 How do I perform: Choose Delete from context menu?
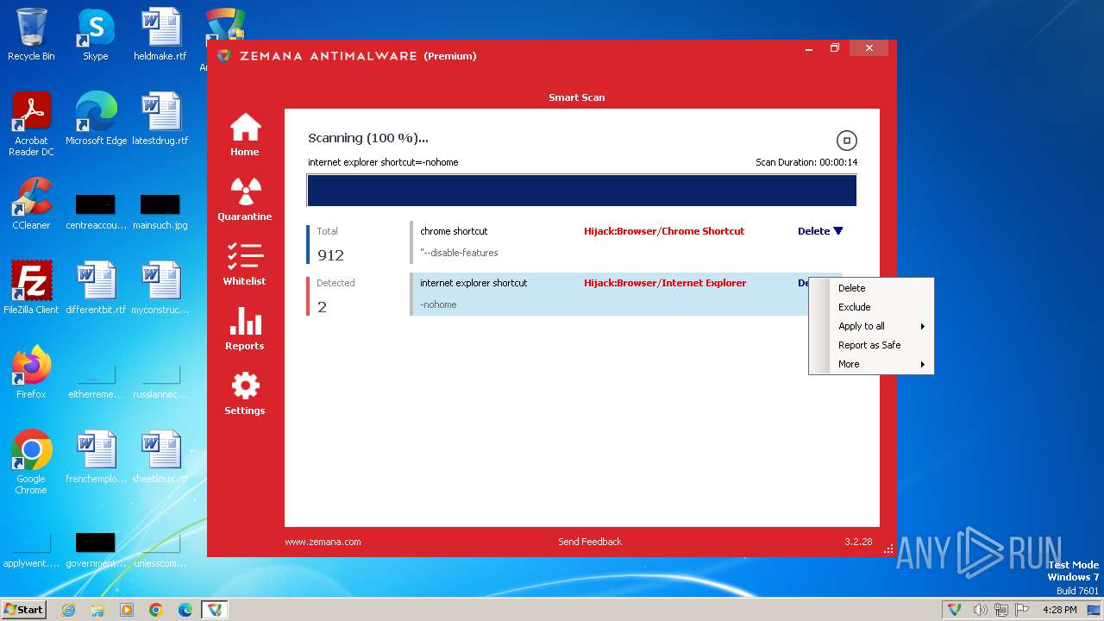pyautogui.click(x=881, y=288)
